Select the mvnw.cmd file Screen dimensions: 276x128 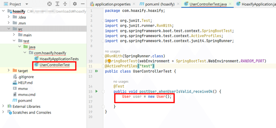tap(27, 95)
